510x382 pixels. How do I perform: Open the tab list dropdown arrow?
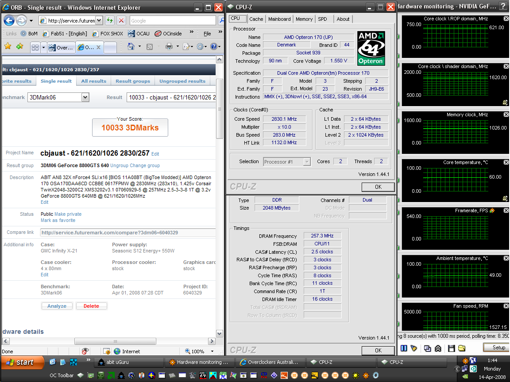(x=43, y=47)
